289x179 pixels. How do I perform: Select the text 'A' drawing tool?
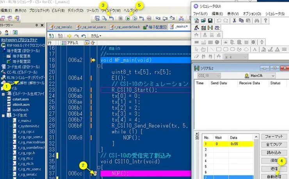point(255,49)
